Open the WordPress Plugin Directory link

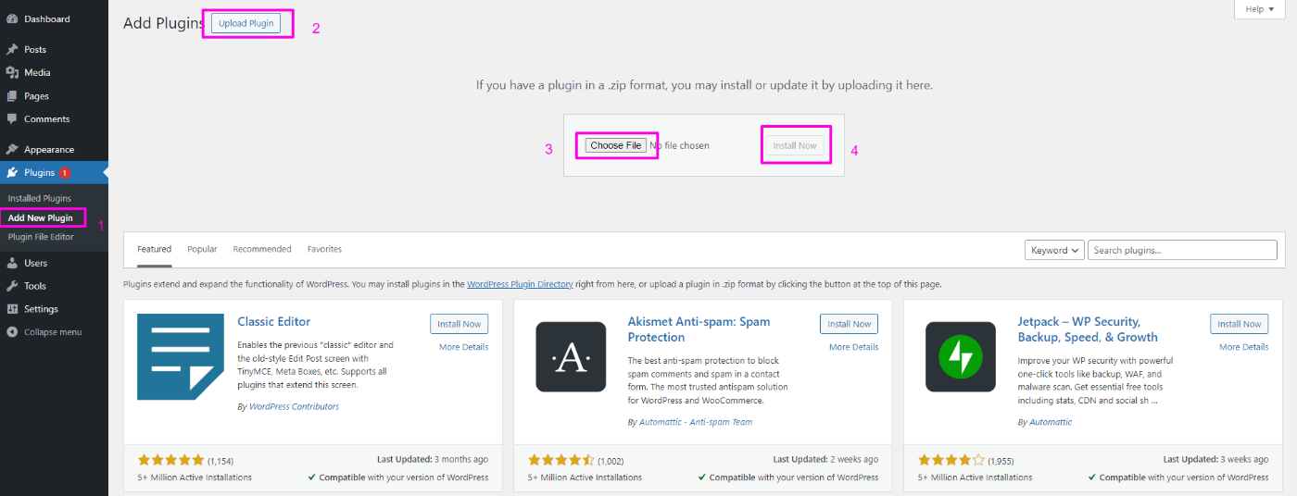pos(520,285)
